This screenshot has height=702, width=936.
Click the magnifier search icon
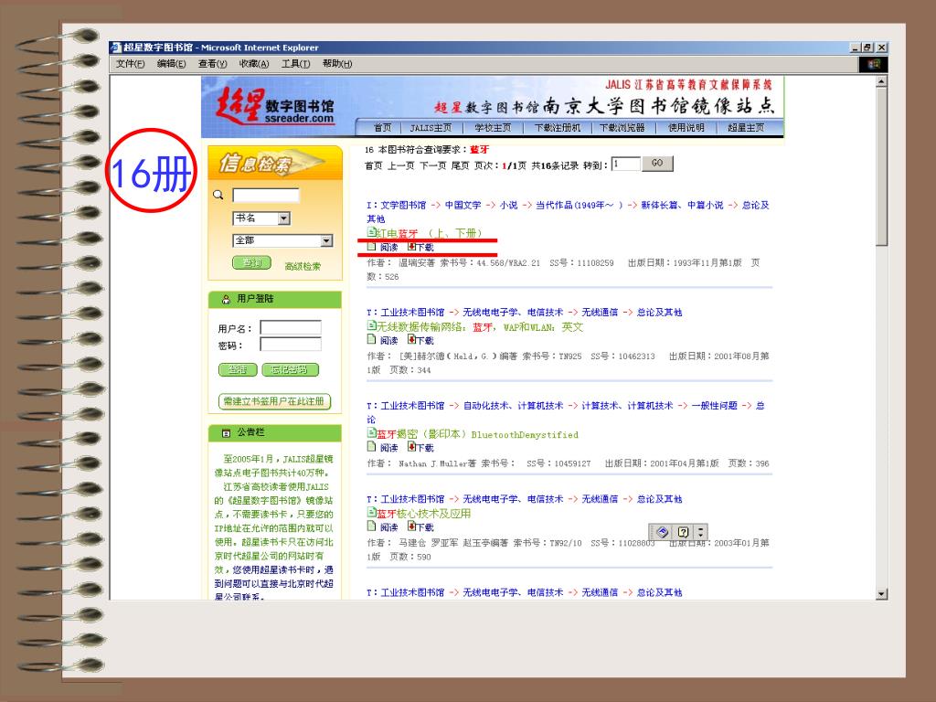click(218, 195)
